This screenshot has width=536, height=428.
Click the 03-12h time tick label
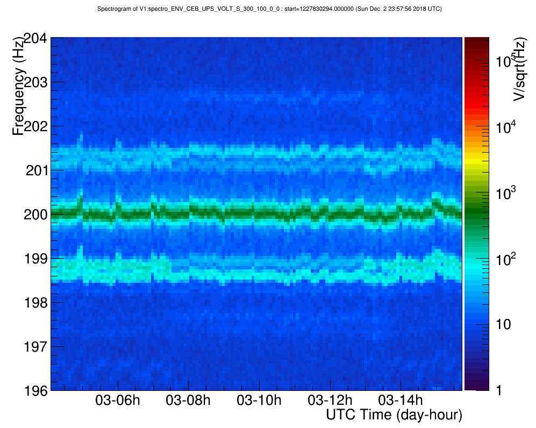coord(330,400)
